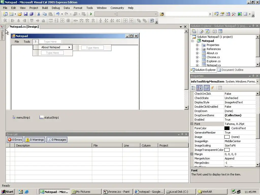The width and height of the screenshot is (260, 195).
Task: Click the Image property empty swatch
Action: point(227,137)
